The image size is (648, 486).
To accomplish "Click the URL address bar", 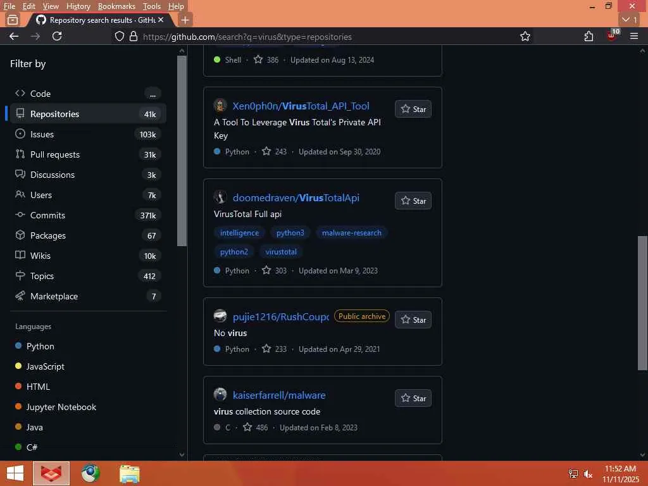I will click(322, 37).
